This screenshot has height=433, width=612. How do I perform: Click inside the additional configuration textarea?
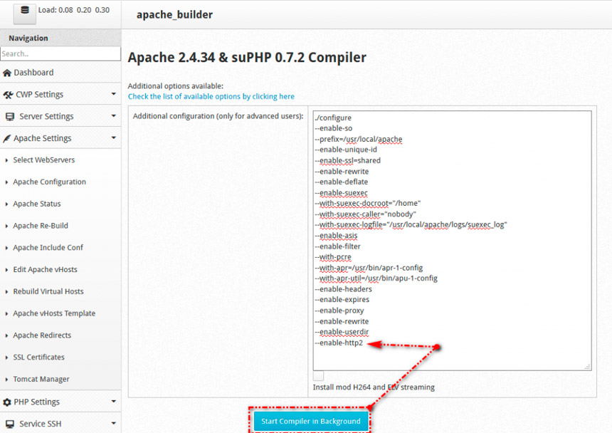click(452, 241)
